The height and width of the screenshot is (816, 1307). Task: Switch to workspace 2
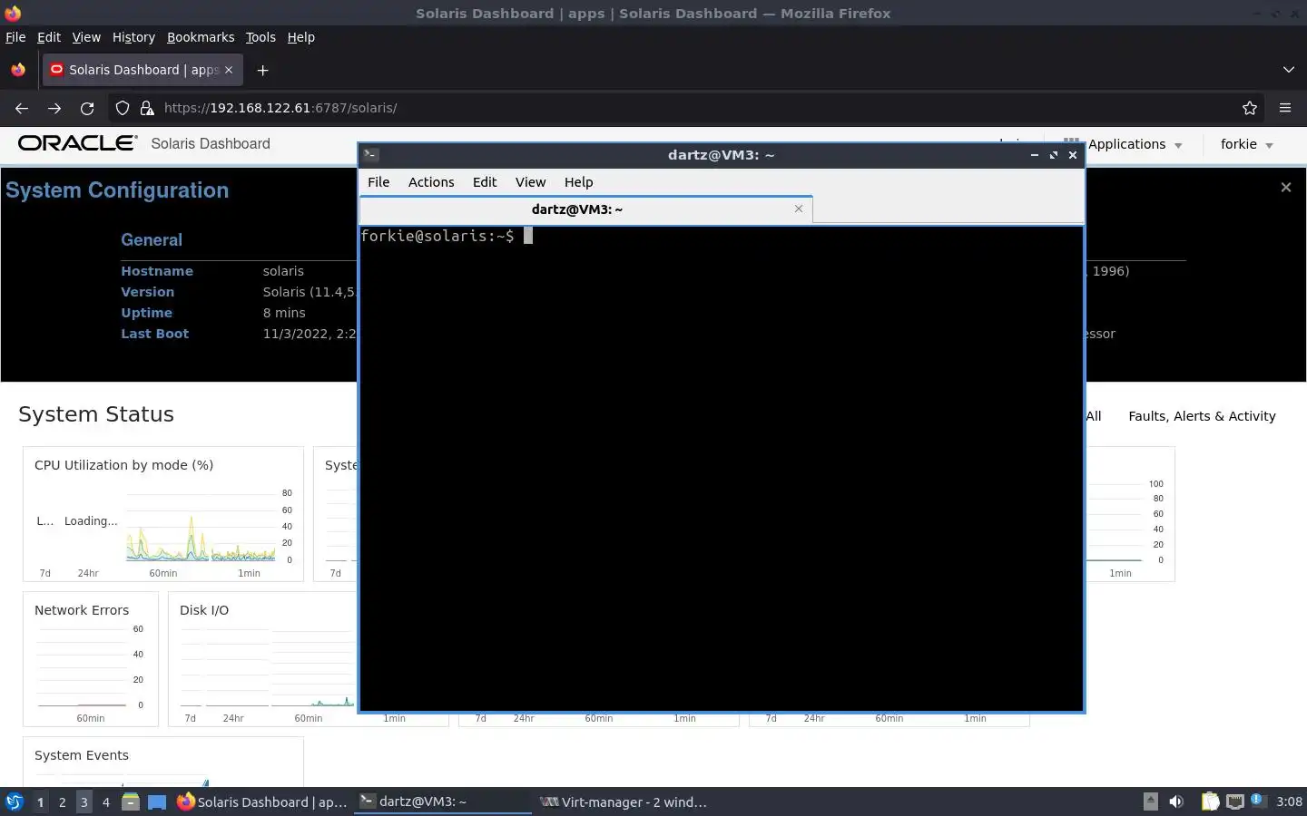pos(62,802)
